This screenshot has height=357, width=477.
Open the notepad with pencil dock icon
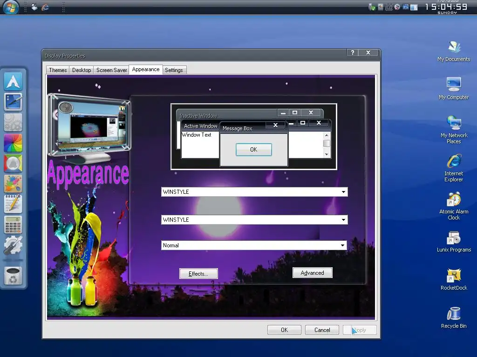pos(13,204)
